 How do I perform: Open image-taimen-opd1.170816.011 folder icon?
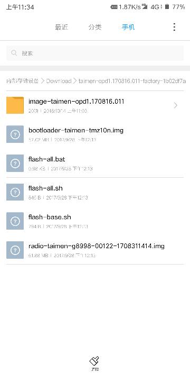point(15,105)
